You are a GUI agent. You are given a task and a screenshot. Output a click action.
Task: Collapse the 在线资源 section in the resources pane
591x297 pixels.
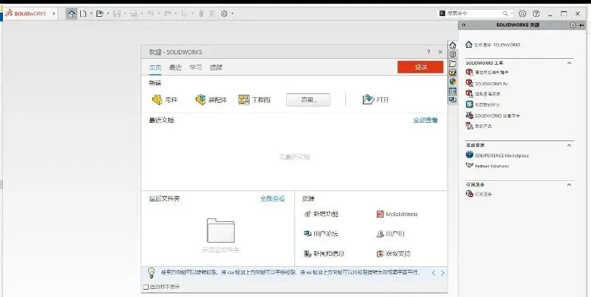569,145
